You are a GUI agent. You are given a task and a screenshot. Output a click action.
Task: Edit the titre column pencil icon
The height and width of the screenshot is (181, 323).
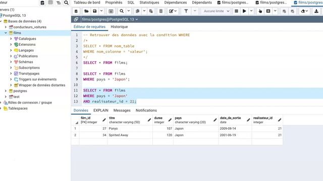pos(149,120)
